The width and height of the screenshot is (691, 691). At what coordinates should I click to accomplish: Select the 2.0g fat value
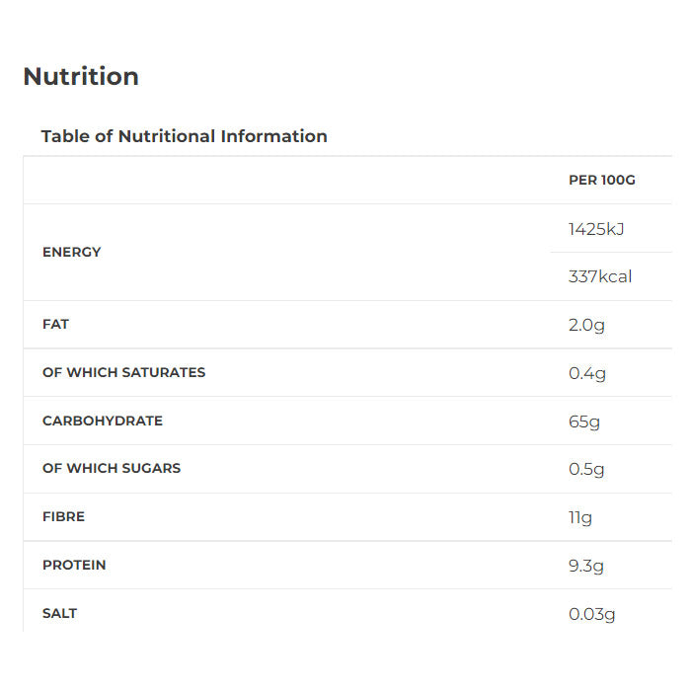(x=586, y=325)
